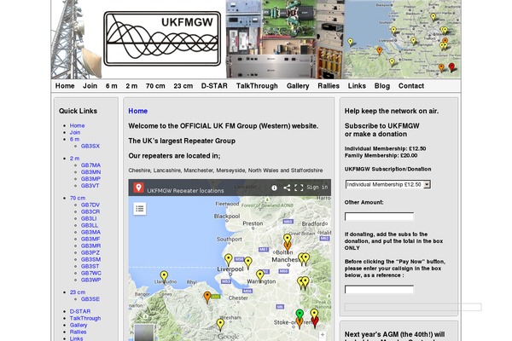This screenshot has width=512, height=341.
Task: Click the Google My Maps pin logo
Action: click(138, 188)
